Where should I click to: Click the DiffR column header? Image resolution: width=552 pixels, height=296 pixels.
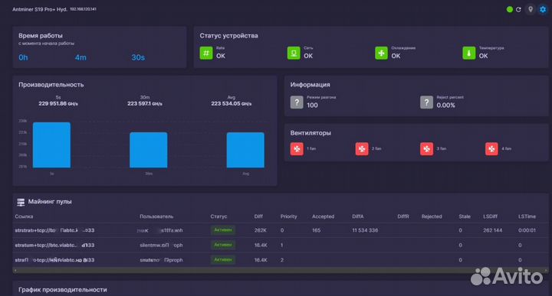403,216
